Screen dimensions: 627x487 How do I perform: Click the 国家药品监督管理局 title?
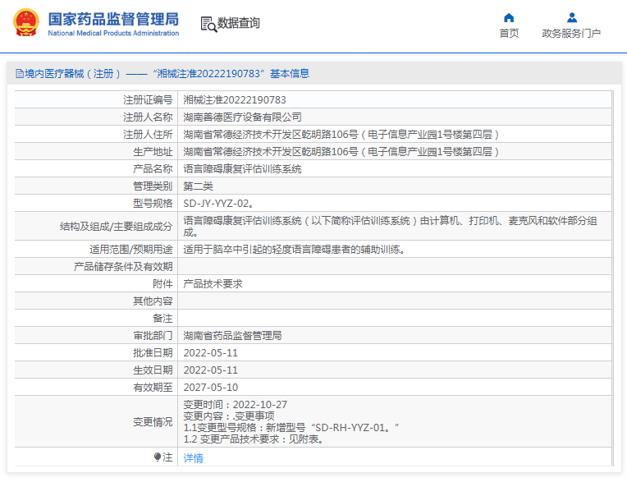[113, 19]
